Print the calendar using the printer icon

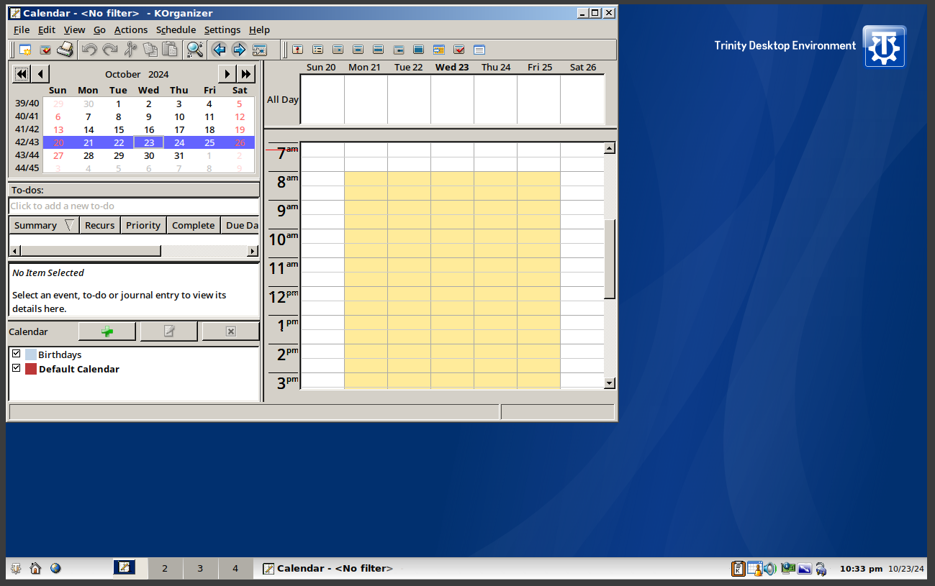[x=66, y=50]
